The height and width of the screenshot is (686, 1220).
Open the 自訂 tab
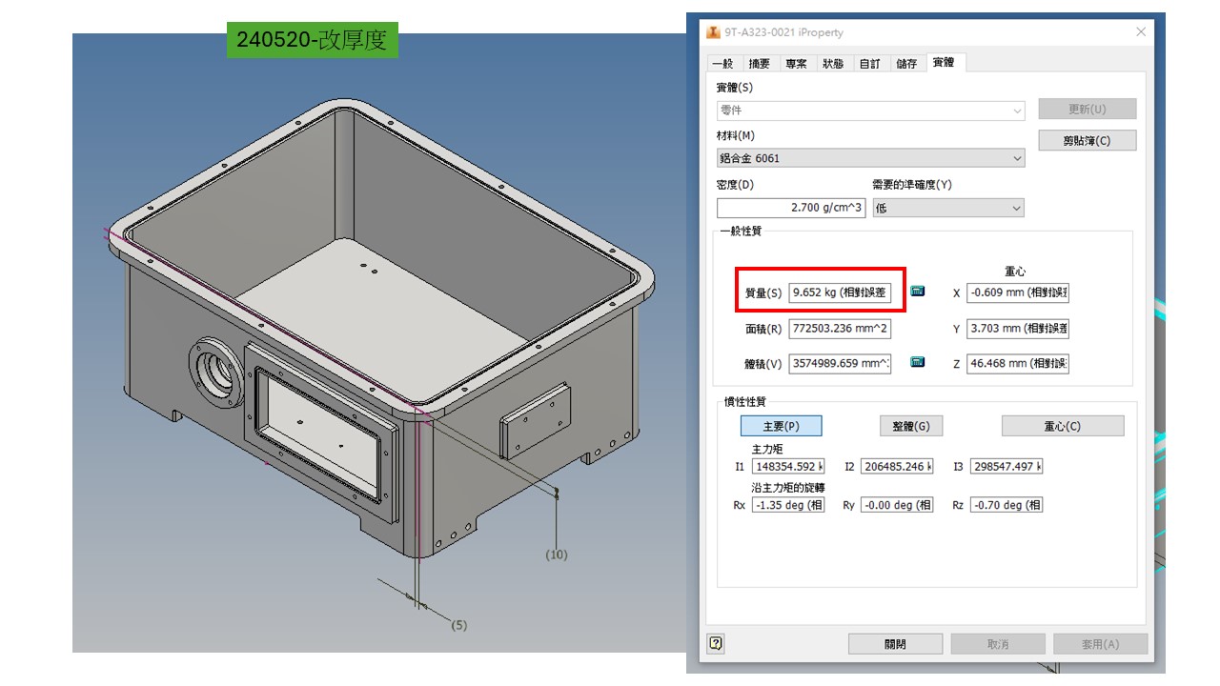click(x=869, y=64)
